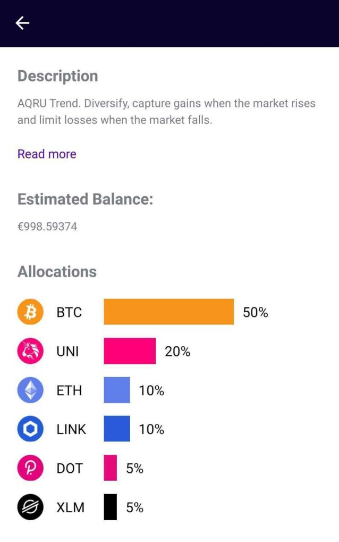The width and height of the screenshot is (339, 542).
Task: Tap the ETH 10% allocation bar
Action: pyautogui.click(x=116, y=390)
